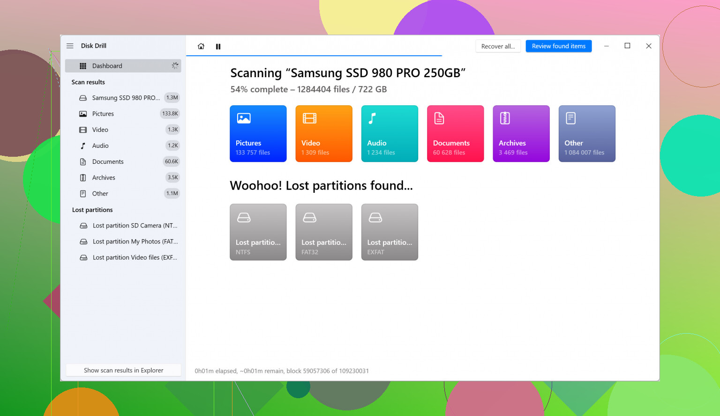This screenshot has width=720, height=416.
Task: Open the Other files category tile
Action: pyautogui.click(x=586, y=134)
